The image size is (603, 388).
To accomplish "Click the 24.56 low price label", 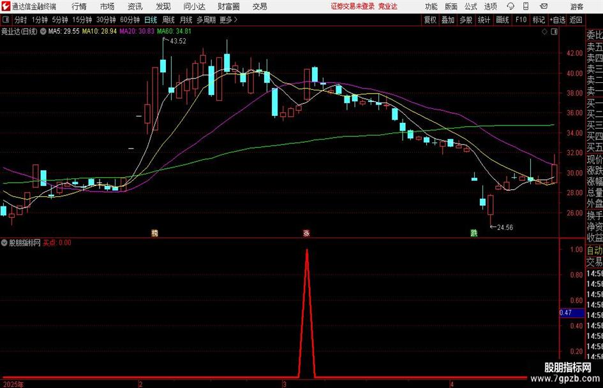I will (x=505, y=227).
